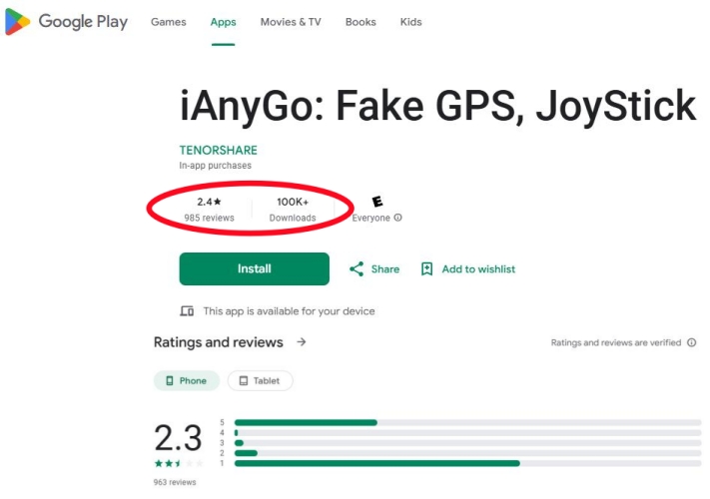710x499 pixels.
Task: Click the Apps tab
Action: click(x=224, y=22)
